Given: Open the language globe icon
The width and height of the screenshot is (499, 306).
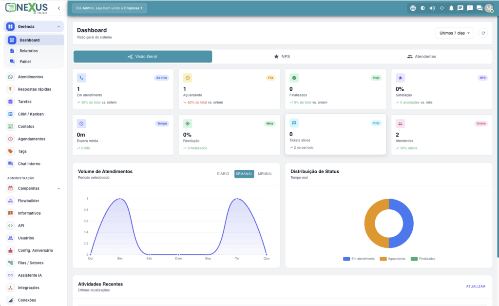Looking at the screenshot, I should pos(413,8).
